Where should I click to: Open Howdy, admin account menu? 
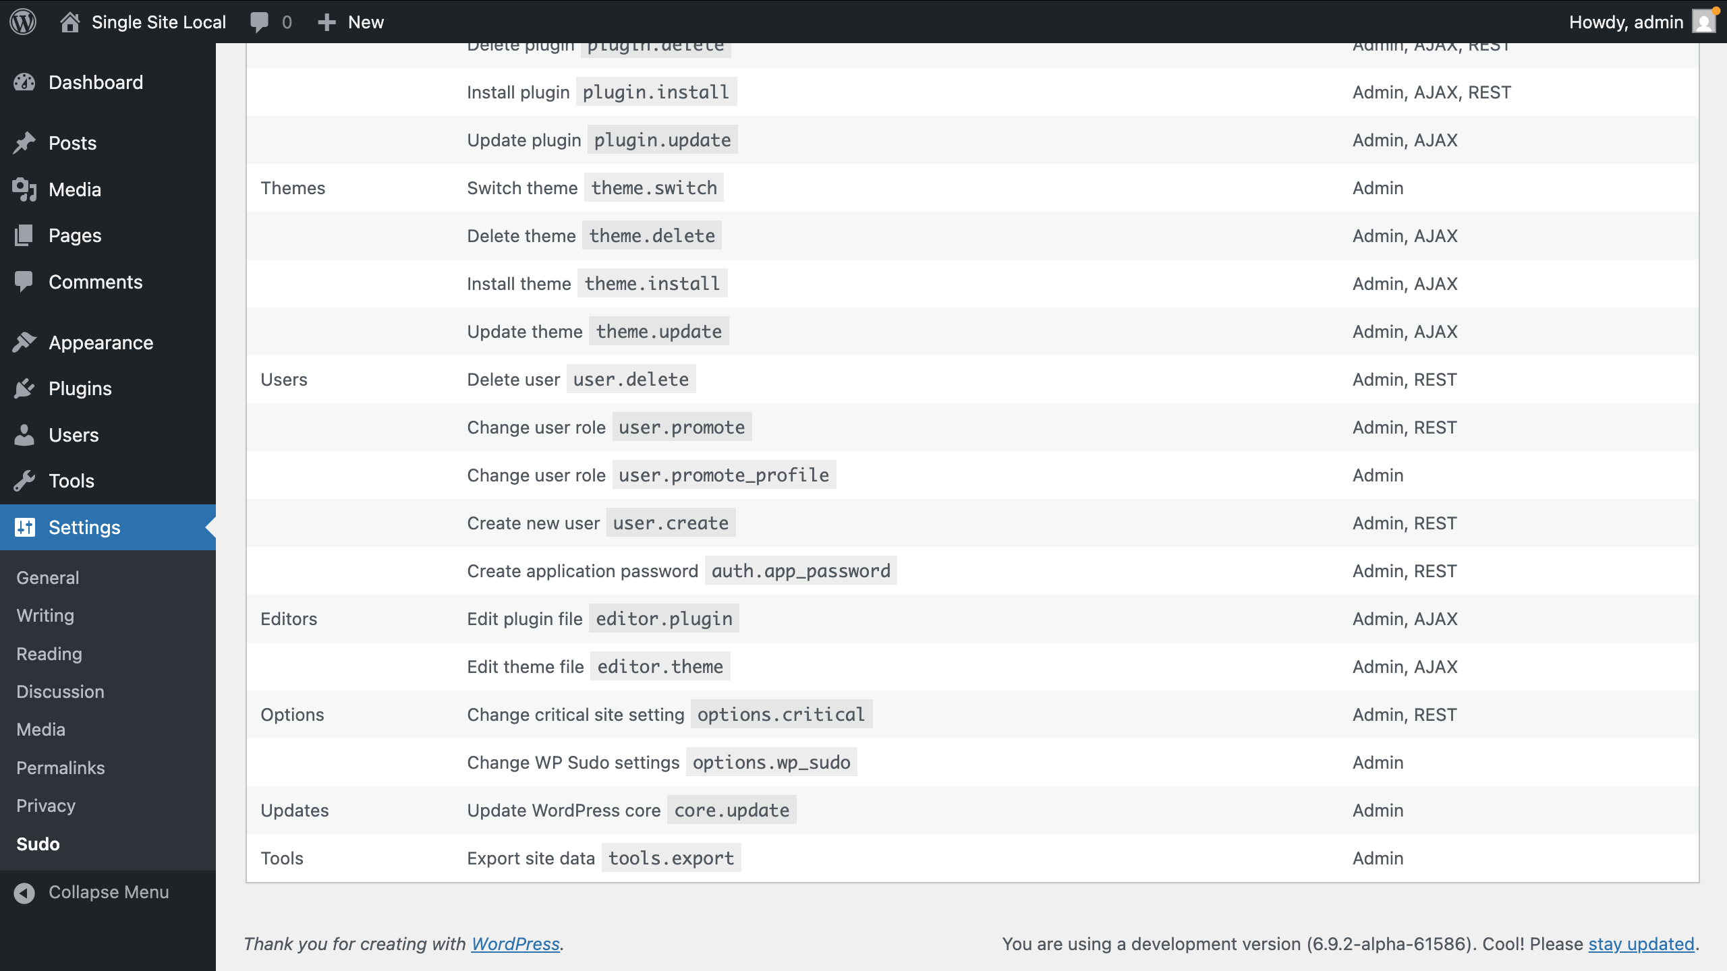1626,22
